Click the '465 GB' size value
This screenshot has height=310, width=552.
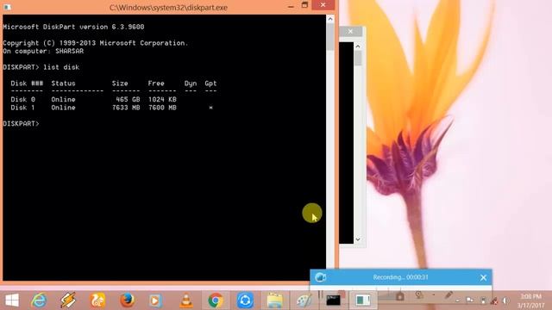pos(128,100)
